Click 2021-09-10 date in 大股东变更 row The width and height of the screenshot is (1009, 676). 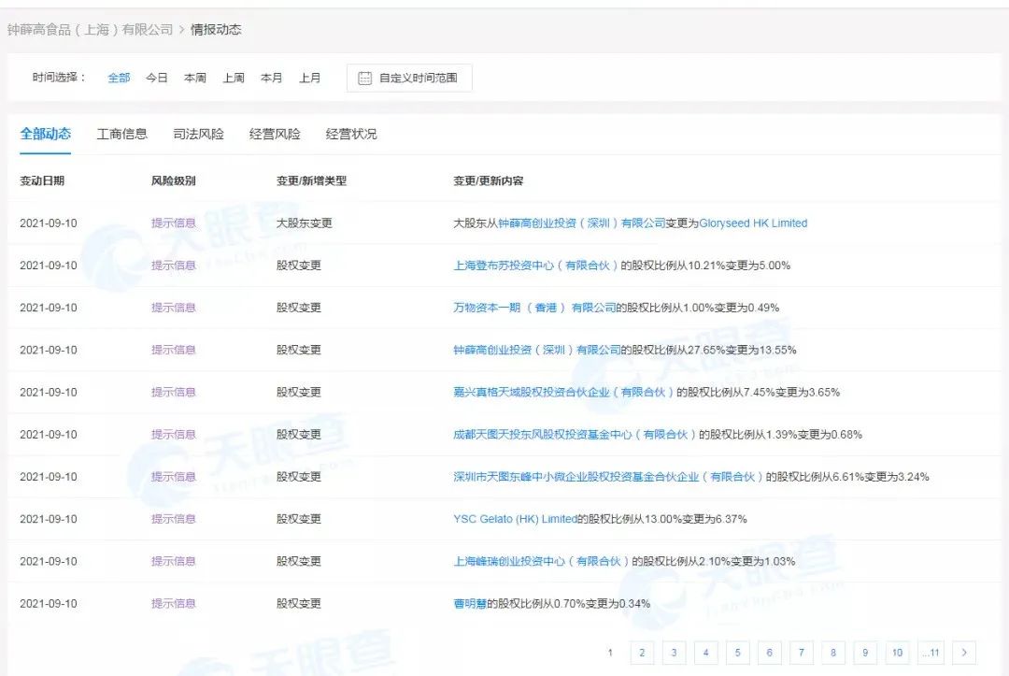(49, 223)
